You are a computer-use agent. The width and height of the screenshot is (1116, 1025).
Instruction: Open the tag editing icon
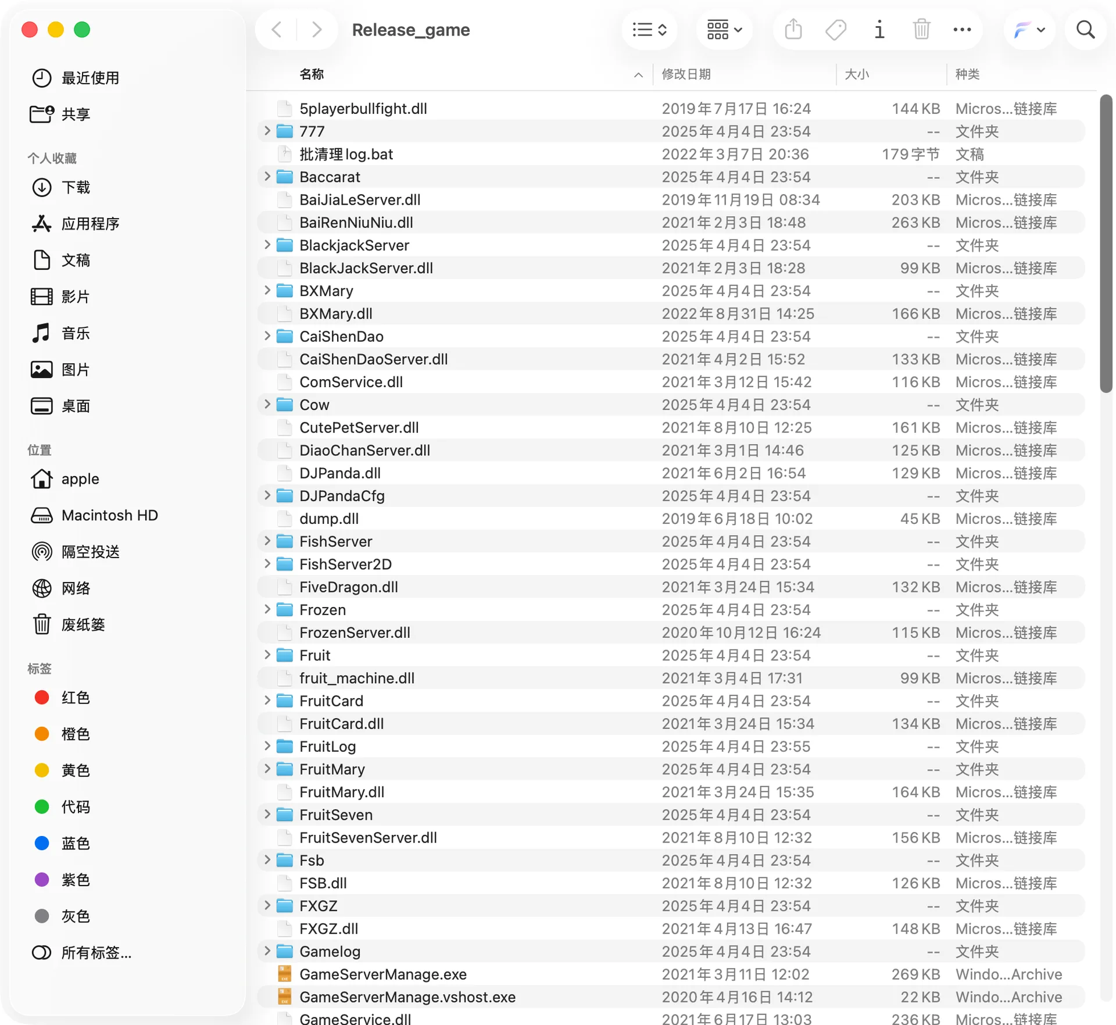point(836,29)
